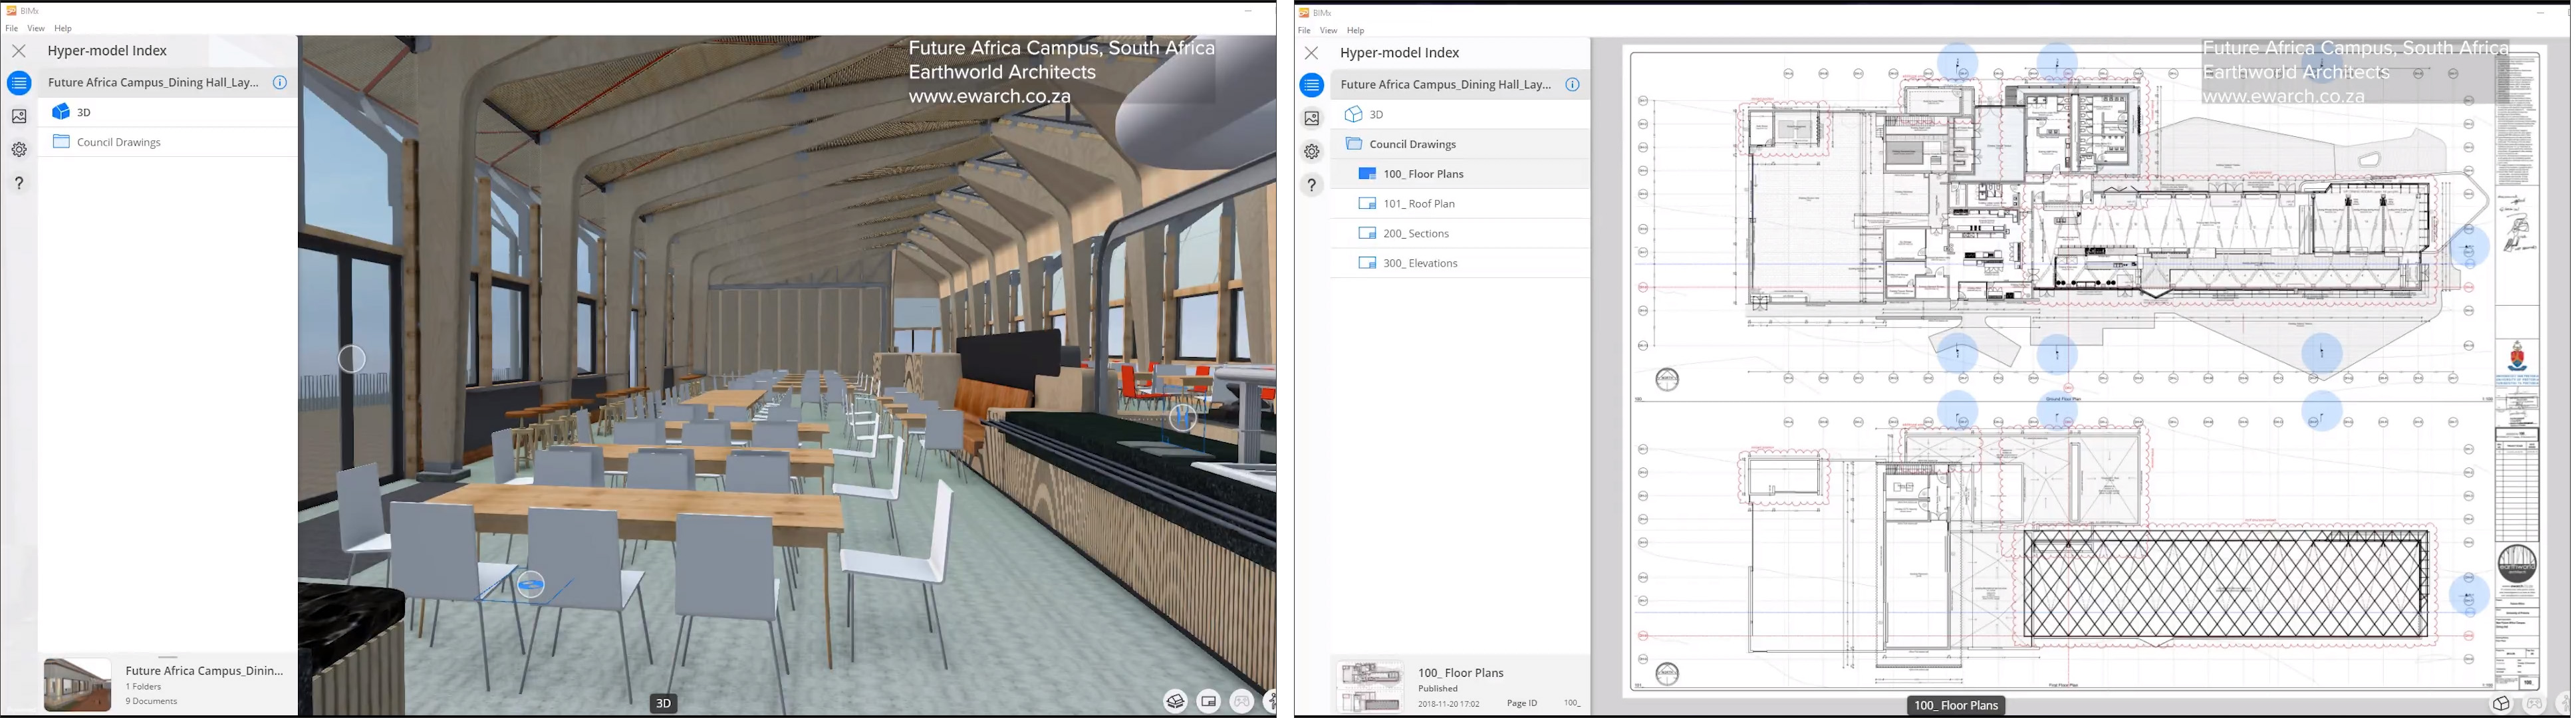The image size is (2576, 718).
Task: Open 101_ Roof Plan layout
Action: click(1460, 204)
